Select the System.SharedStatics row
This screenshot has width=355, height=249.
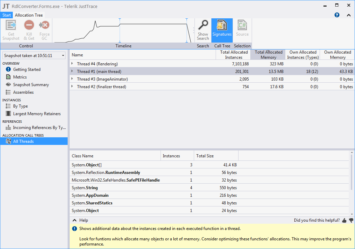point(209,203)
